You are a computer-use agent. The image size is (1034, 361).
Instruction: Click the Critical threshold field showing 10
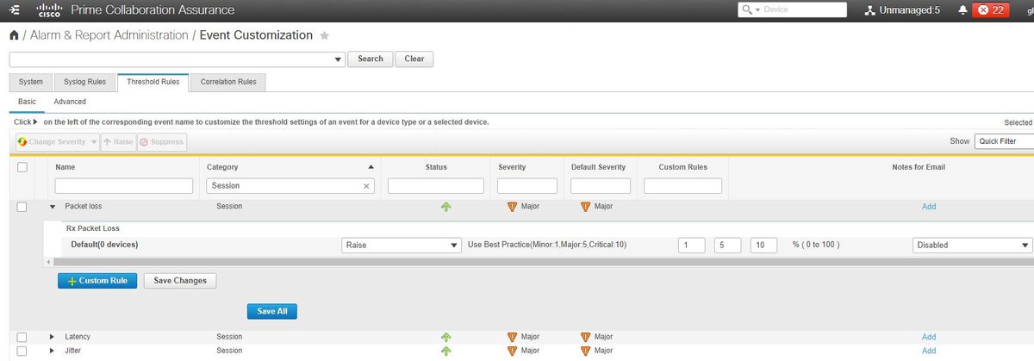click(x=764, y=245)
